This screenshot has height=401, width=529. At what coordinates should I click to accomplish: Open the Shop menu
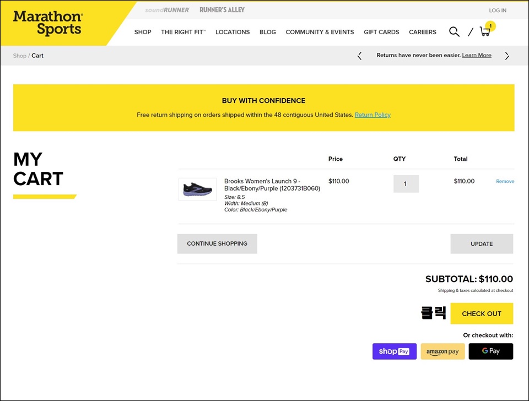(x=143, y=32)
